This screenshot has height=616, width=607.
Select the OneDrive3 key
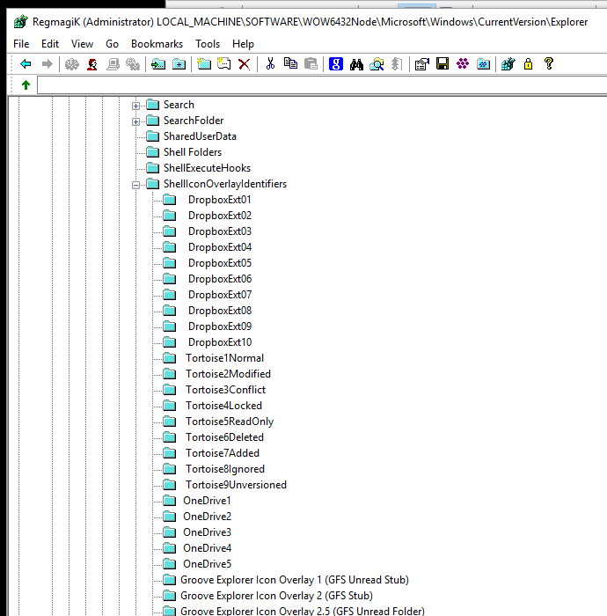coord(208,532)
